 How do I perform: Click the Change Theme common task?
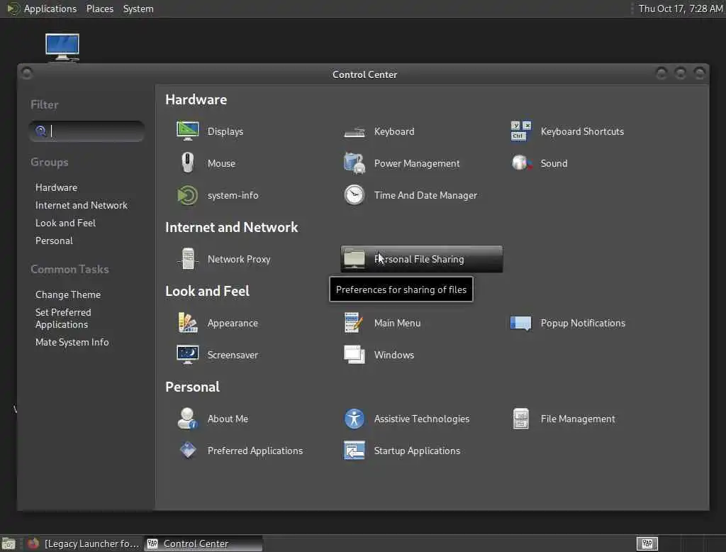(68, 294)
